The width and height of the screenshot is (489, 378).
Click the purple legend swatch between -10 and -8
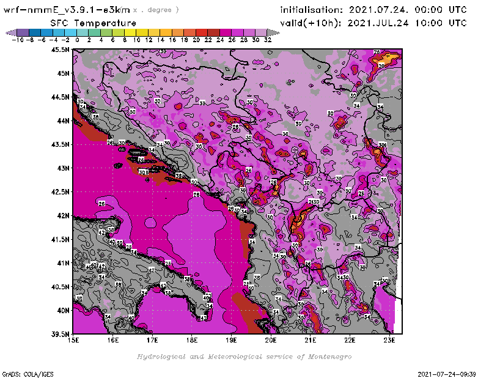(23, 32)
